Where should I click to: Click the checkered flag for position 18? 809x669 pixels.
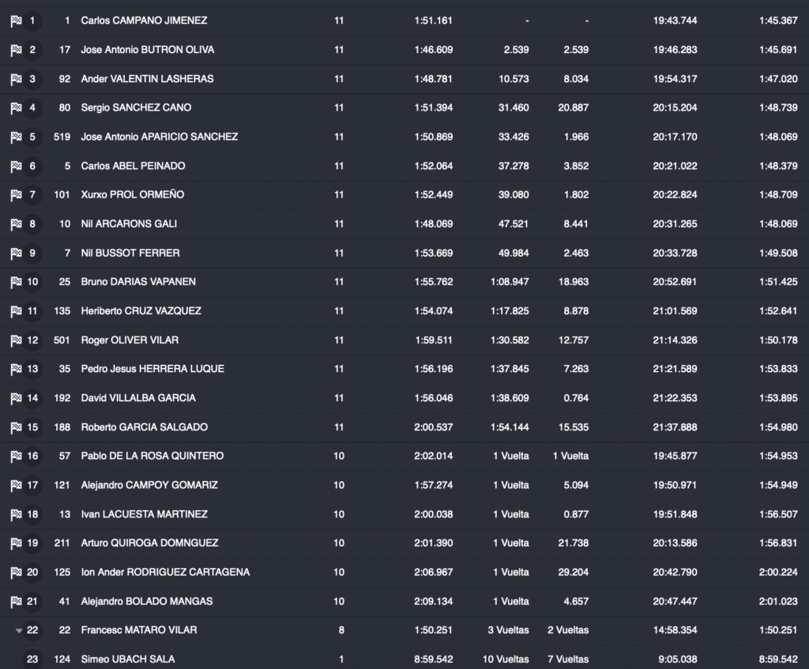[16, 514]
